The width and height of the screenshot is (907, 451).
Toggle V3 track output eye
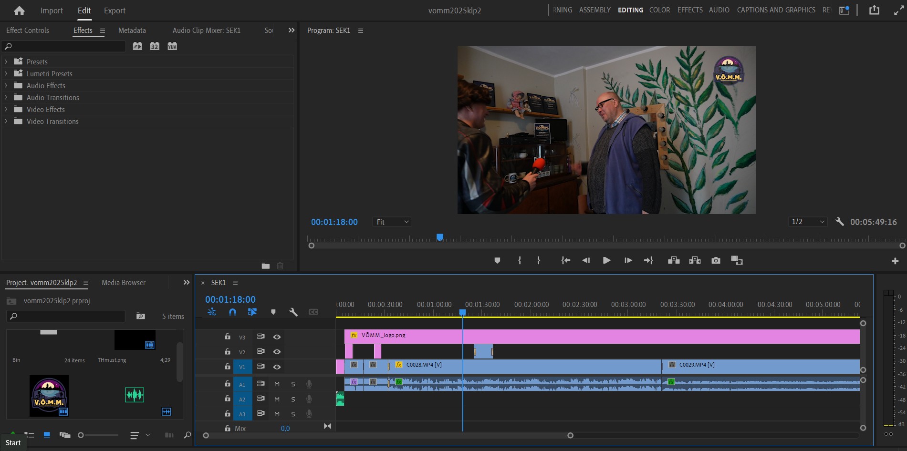click(x=277, y=337)
